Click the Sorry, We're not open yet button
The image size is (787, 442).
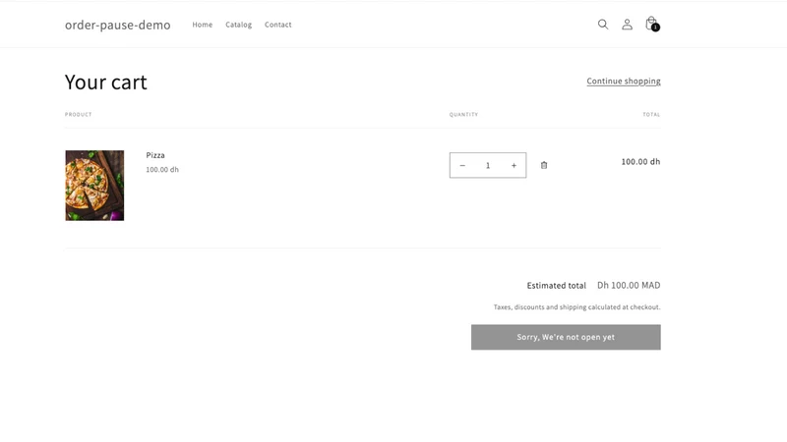click(x=566, y=337)
